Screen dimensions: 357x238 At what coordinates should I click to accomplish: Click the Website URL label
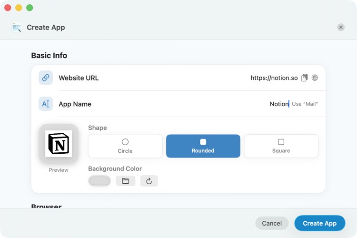(79, 78)
